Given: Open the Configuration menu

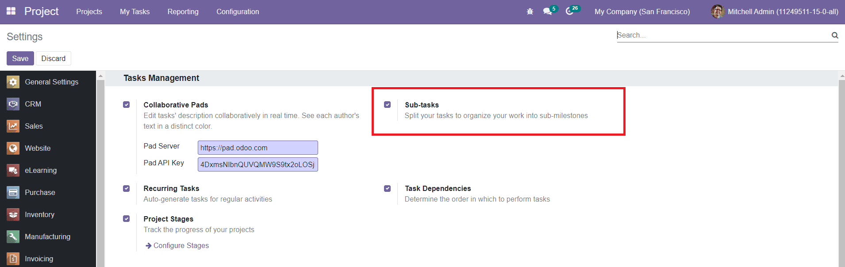Looking at the screenshot, I should (x=238, y=11).
